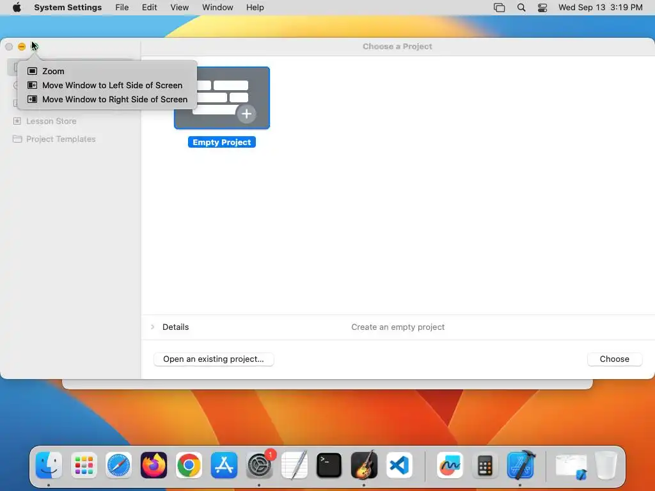This screenshot has width=655, height=491.
Task: Click the Choose button
Action: [615, 359]
